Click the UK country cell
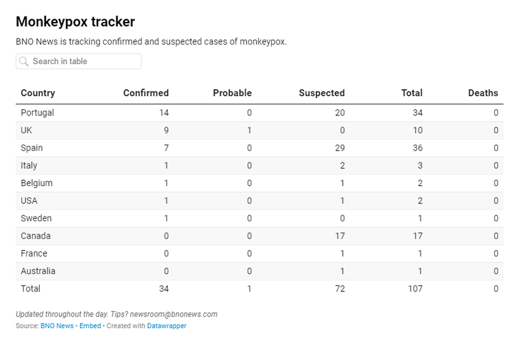This screenshot has height=342, width=518. click(x=27, y=131)
